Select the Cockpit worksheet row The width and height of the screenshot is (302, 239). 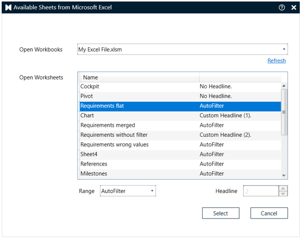(180, 86)
